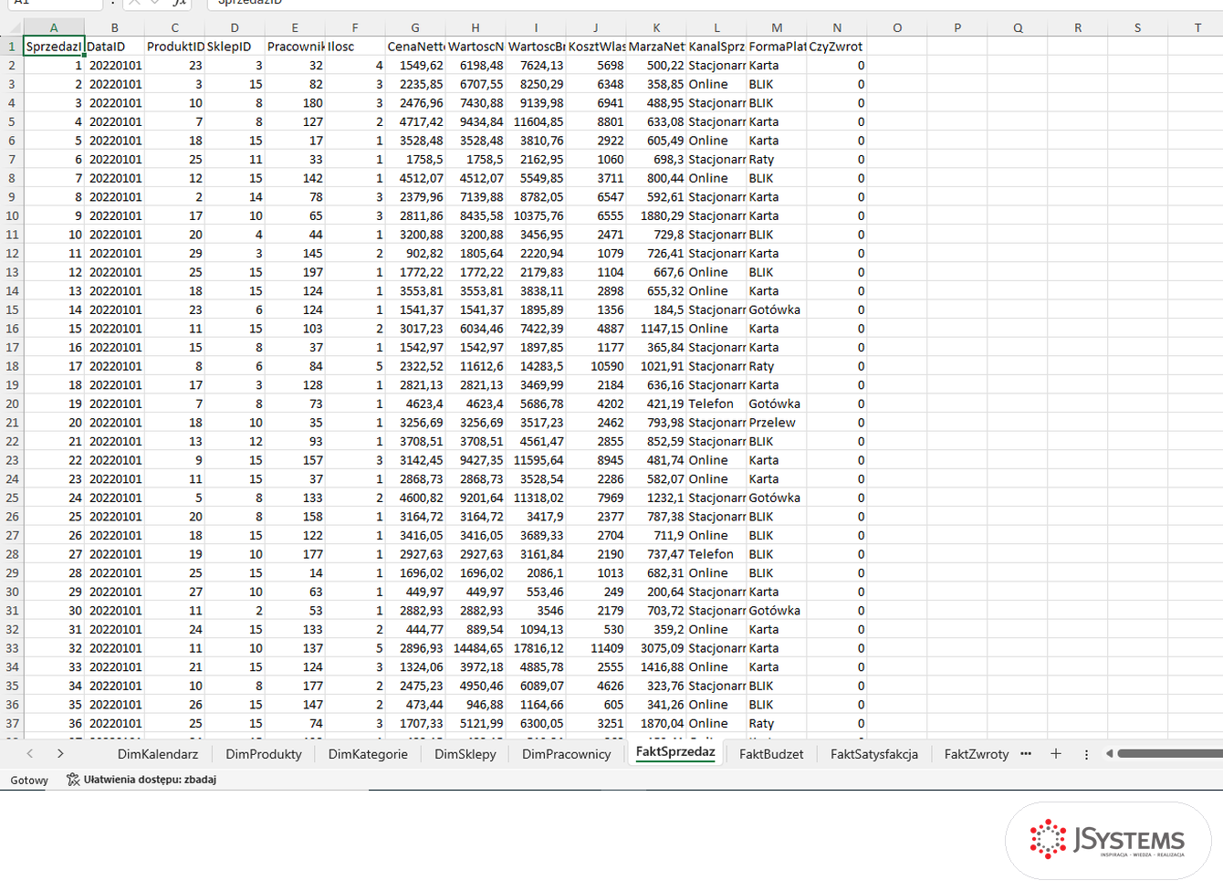This screenshot has width=1223, height=891.
Task: Click the horizontal scrollbar left arrow
Action: coord(1109,754)
